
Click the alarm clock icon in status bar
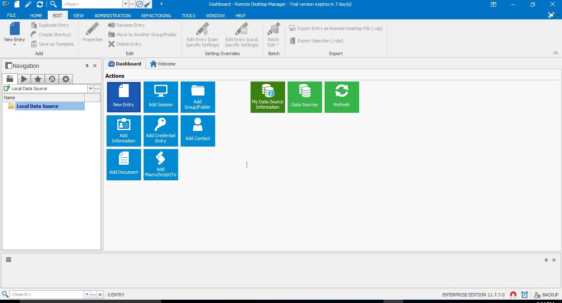click(525, 295)
